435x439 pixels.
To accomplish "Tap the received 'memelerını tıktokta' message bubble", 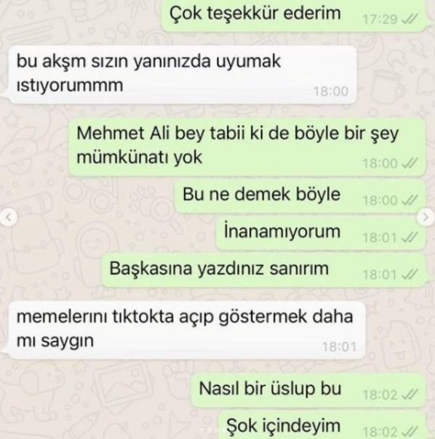I will (x=187, y=330).
